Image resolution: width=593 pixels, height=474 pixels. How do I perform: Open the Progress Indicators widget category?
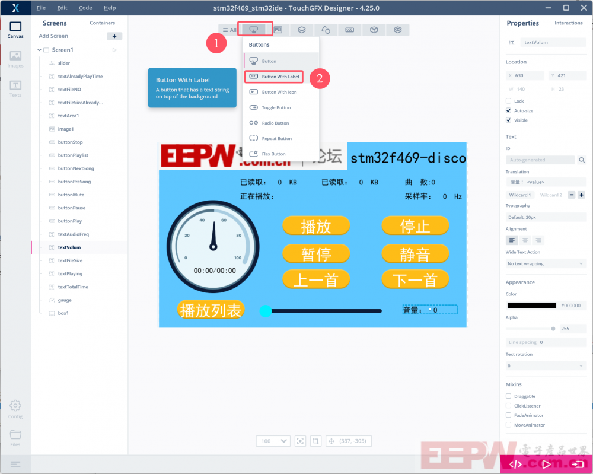(x=350, y=30)
